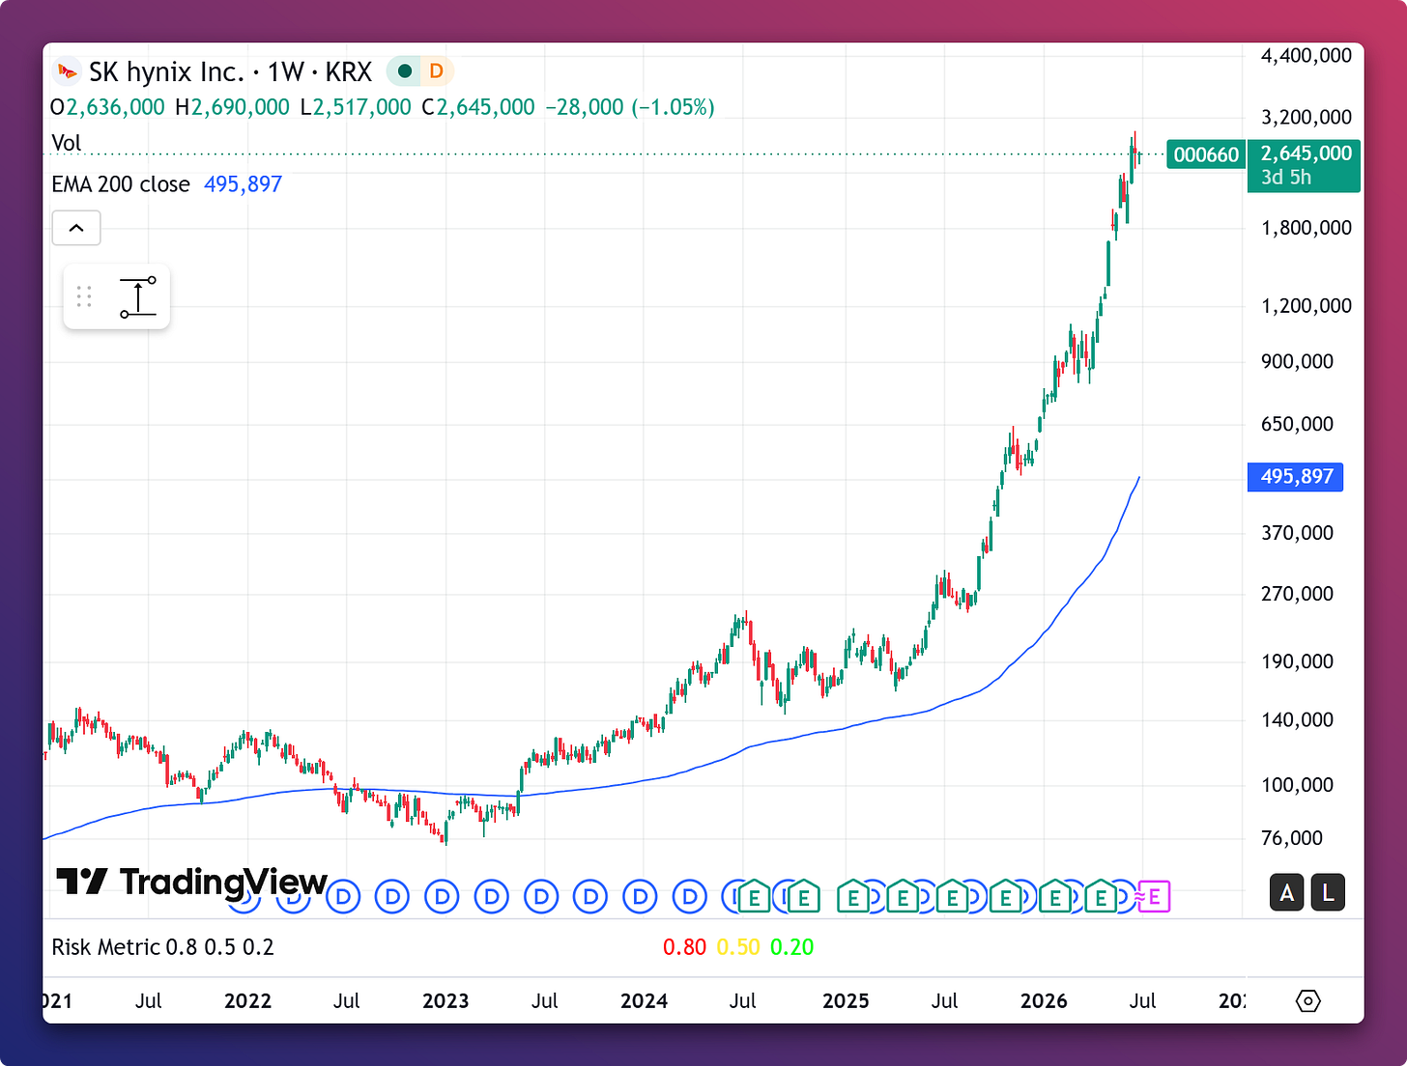Click the green market open status dot
Screen dimensions: 1407x1066
coord(405,71)
